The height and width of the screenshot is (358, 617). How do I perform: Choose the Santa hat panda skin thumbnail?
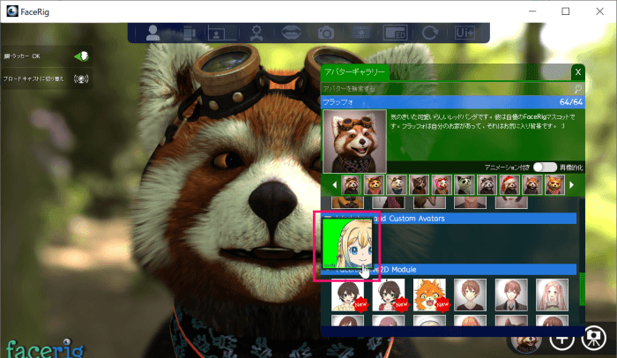click(x=509, y=185)
